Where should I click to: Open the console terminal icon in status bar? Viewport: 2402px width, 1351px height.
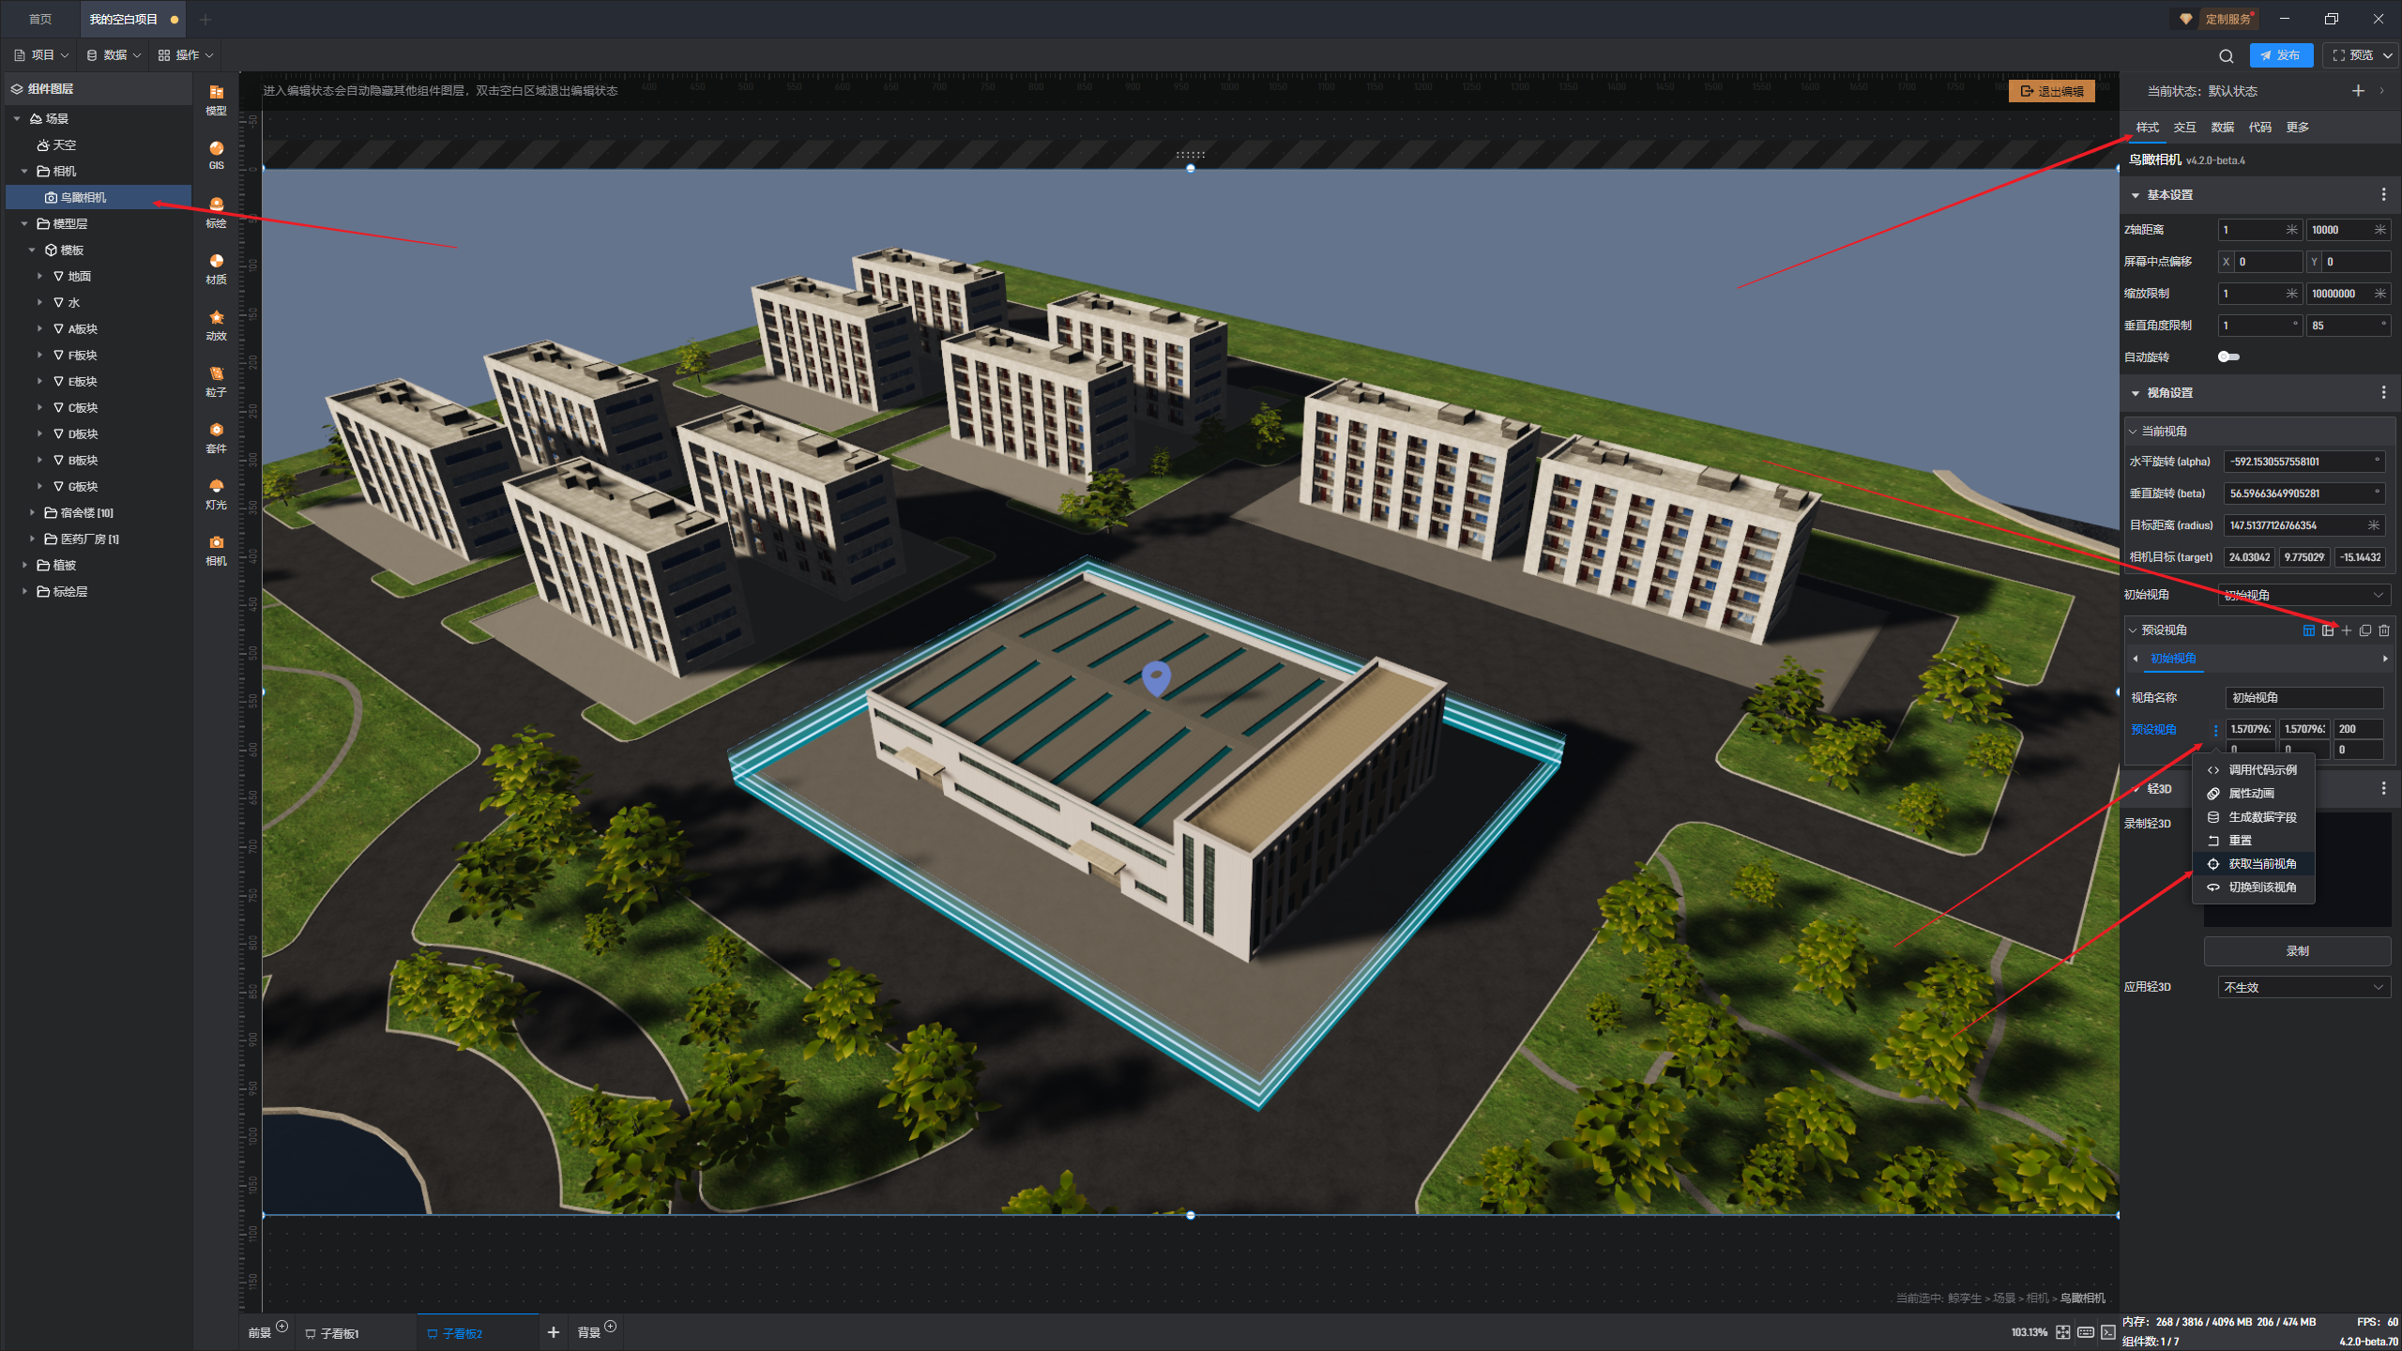click(2108, 1332)
